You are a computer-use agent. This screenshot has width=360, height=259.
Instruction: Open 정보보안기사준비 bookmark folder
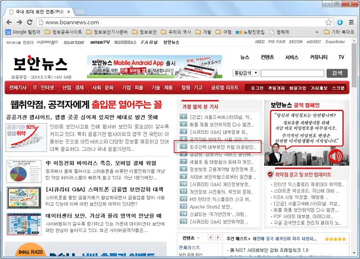(107, 32)
